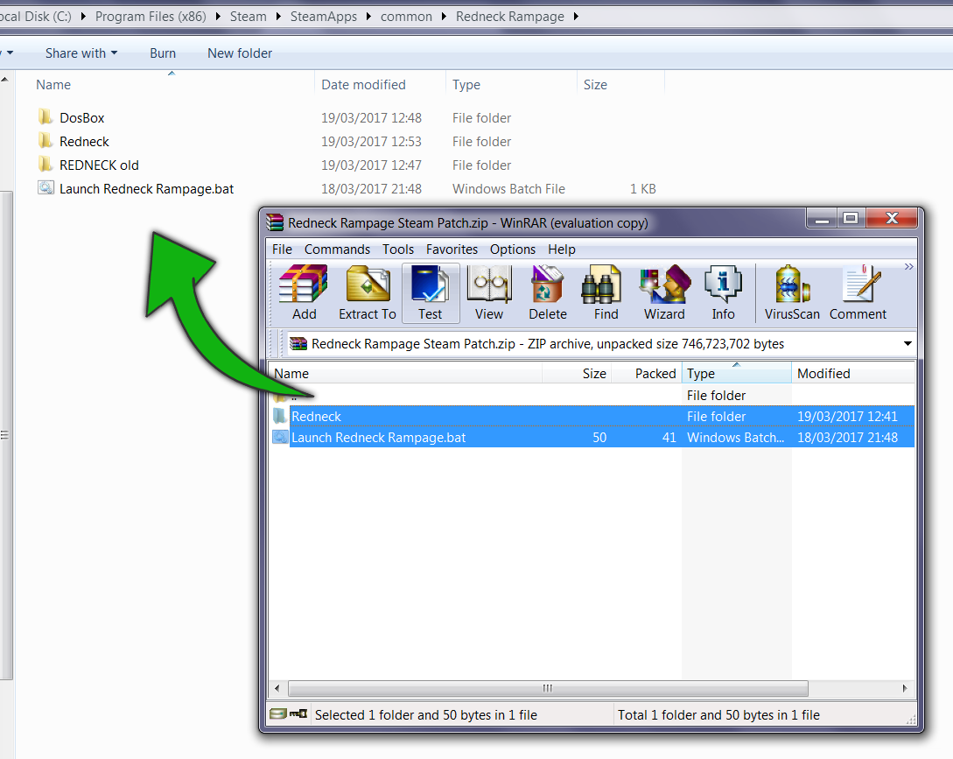
Task: Click the common breadcrumb segment
Action: click(x=406, y=17)
